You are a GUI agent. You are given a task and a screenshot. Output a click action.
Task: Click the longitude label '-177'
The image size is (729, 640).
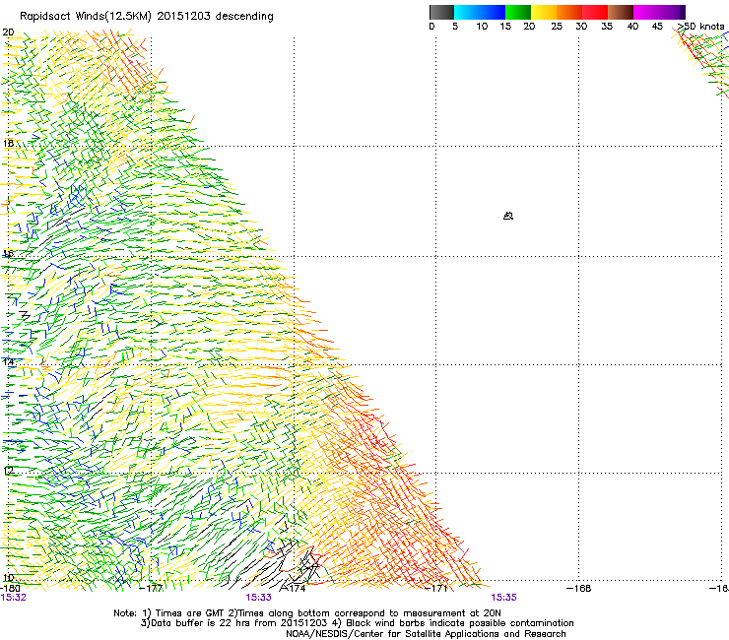pyautogui.click(x=151, y=588)
